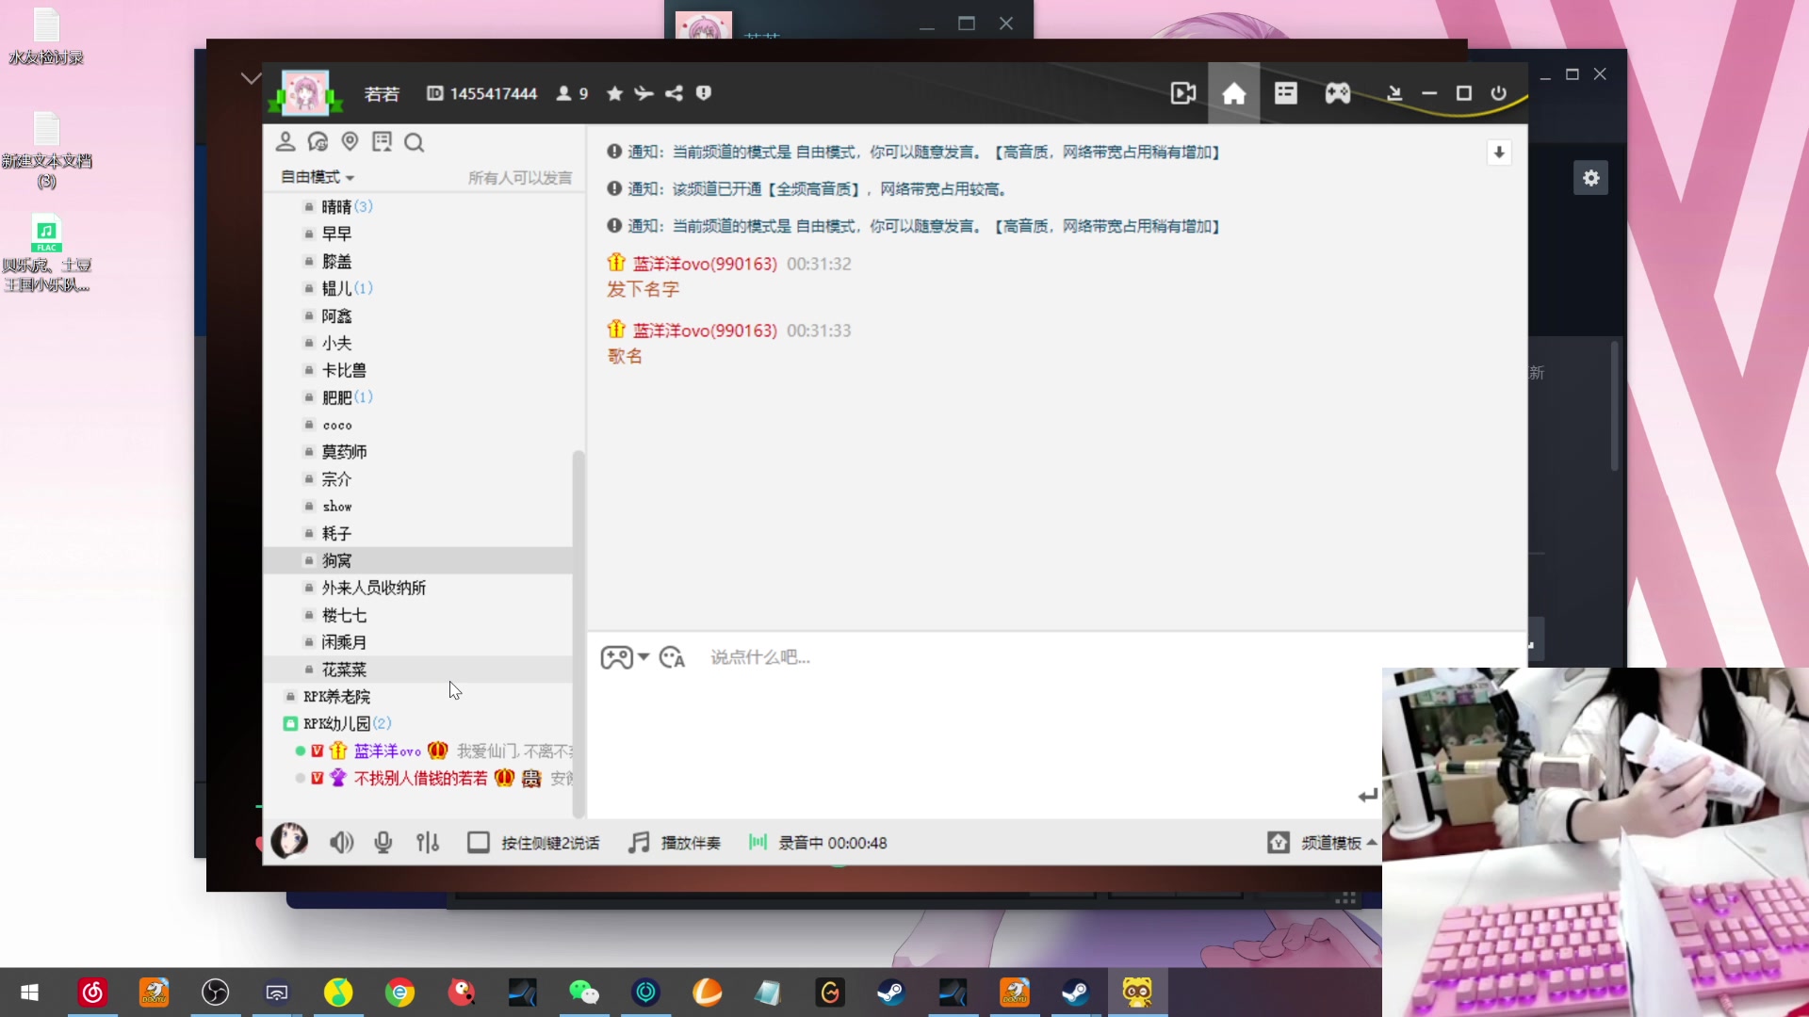Open the game controller icon in header

(x=1337, y=93)
